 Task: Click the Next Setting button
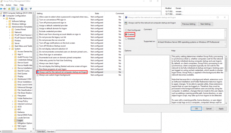point(205,24)
